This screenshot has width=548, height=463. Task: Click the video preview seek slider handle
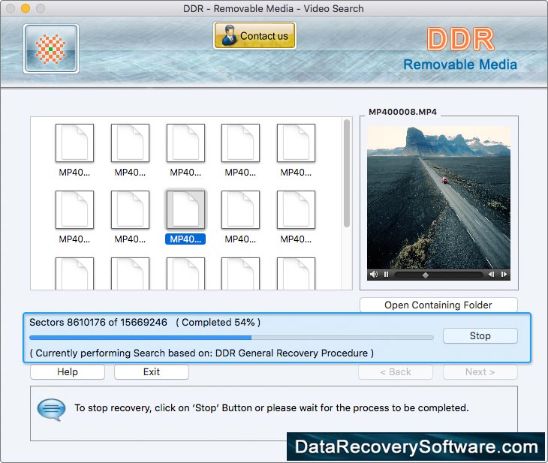[426, 275]
